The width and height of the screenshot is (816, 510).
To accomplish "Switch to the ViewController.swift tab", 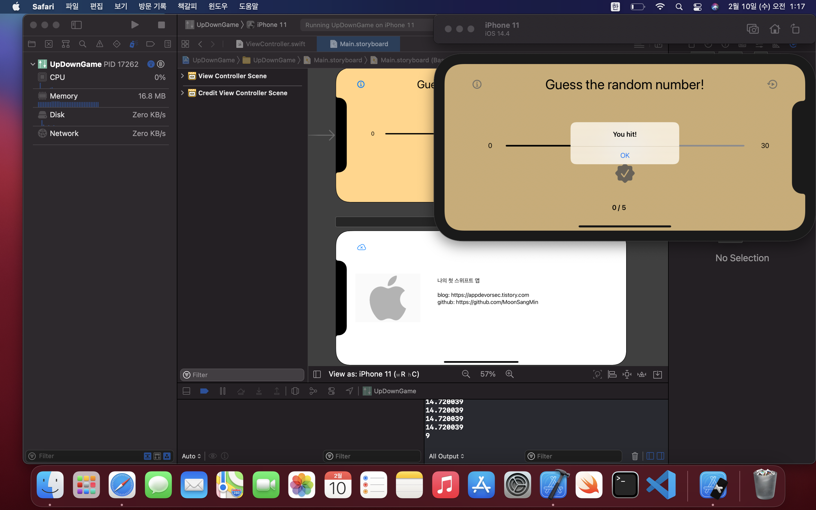I will 271,44.
